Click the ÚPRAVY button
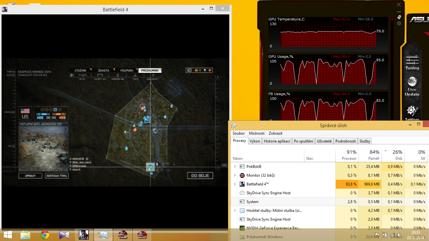The image size is (429, 241). coord(30,176)
